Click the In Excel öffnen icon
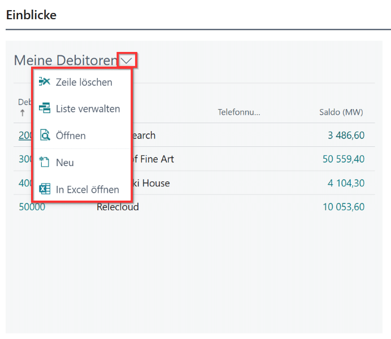This screenshot has width=391, height=339. 45,189
